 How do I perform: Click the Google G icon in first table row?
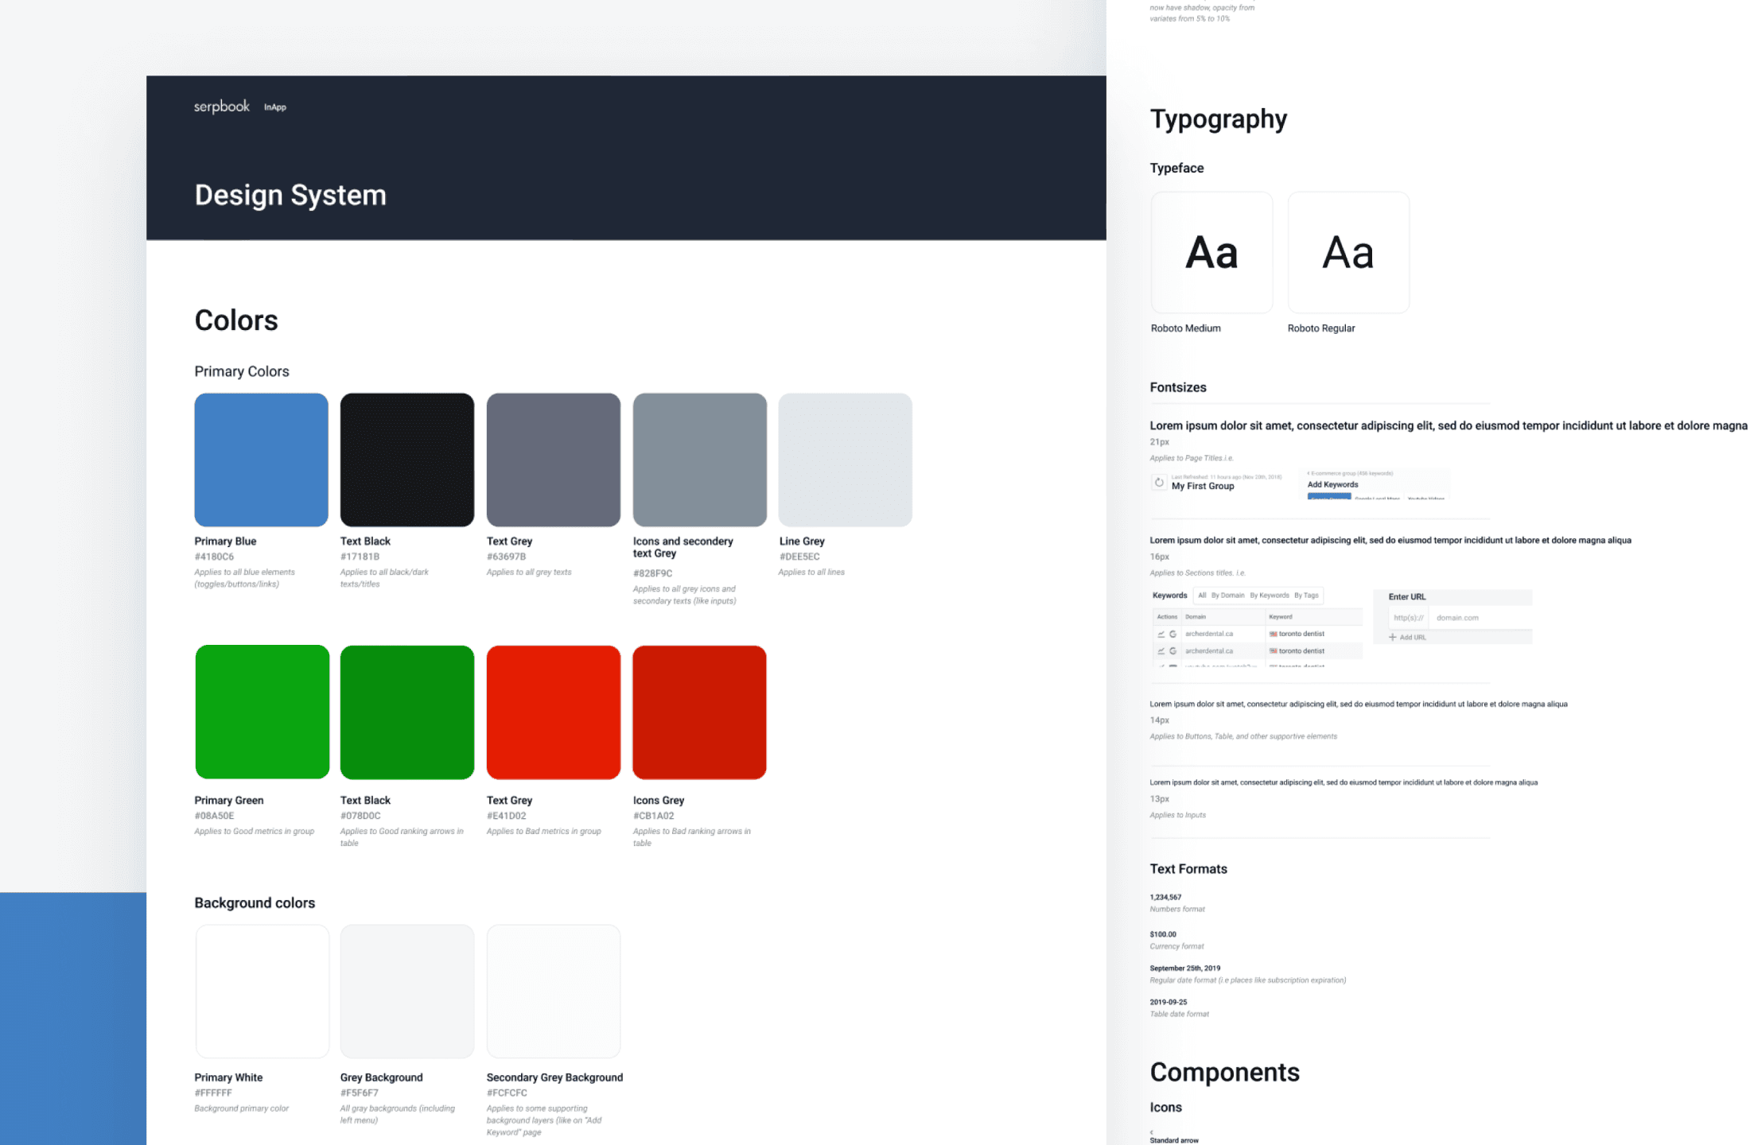point(1172,635)
